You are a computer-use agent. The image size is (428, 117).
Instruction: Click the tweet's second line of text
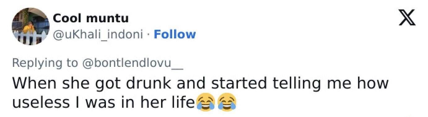coord(124,102)
